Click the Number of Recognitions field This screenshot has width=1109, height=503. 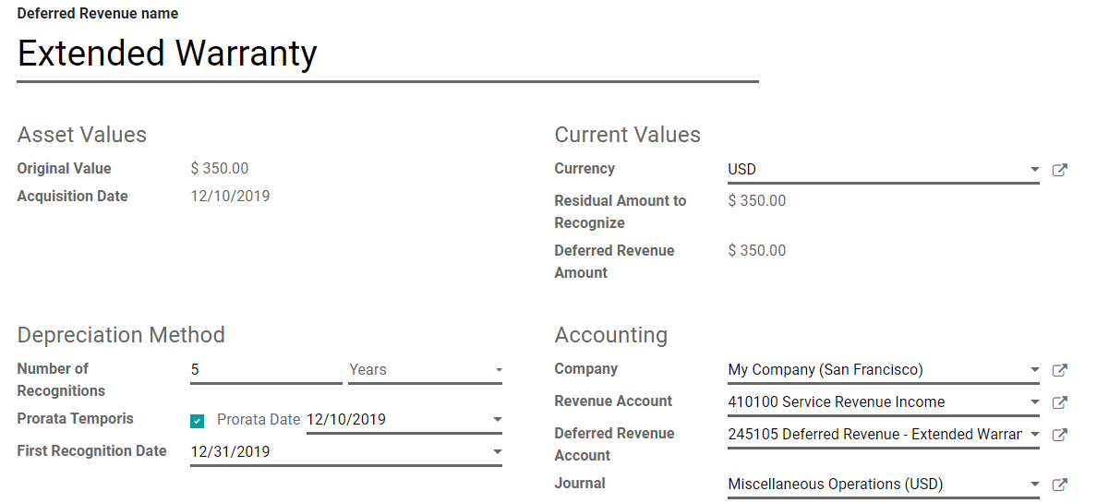265,370
